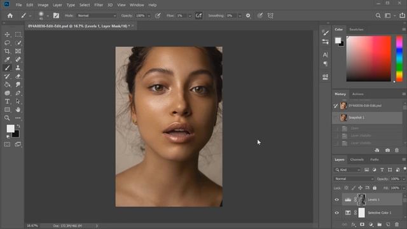Select the Move tool

pos(7,34)
